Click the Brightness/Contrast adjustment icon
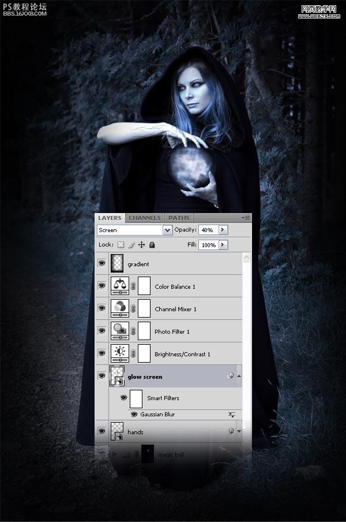The width and height of the screenshot is (346, 522). [119, 353]
